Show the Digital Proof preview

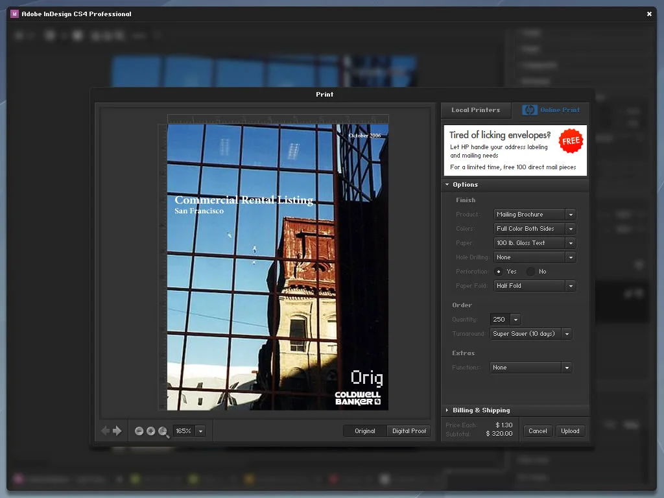(409, 431)
